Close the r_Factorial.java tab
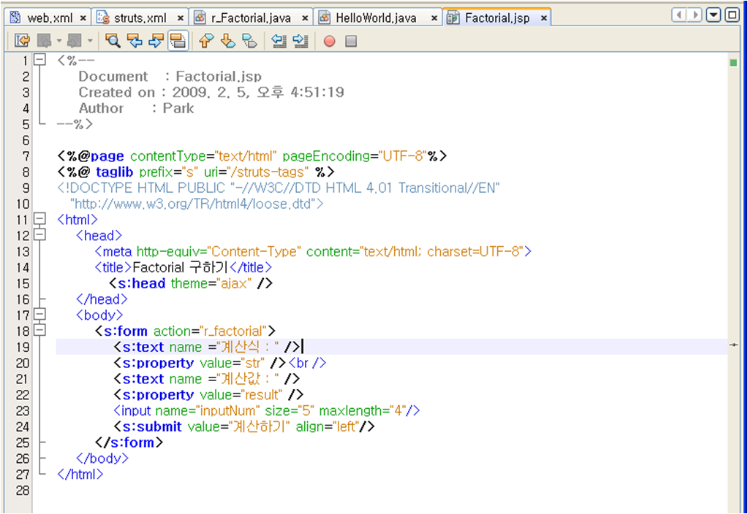748x514 pixels. pyautogui.click(x=305, y=18)
